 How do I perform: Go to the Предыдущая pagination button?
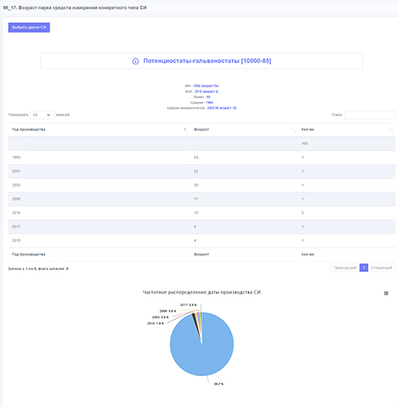tap(345, 268)
